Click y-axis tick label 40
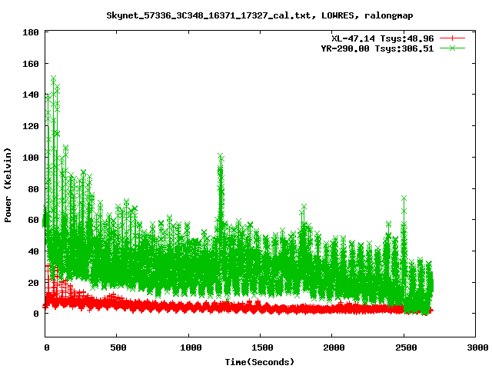Screen dimensions: 492x369 [x=34, y=251]
